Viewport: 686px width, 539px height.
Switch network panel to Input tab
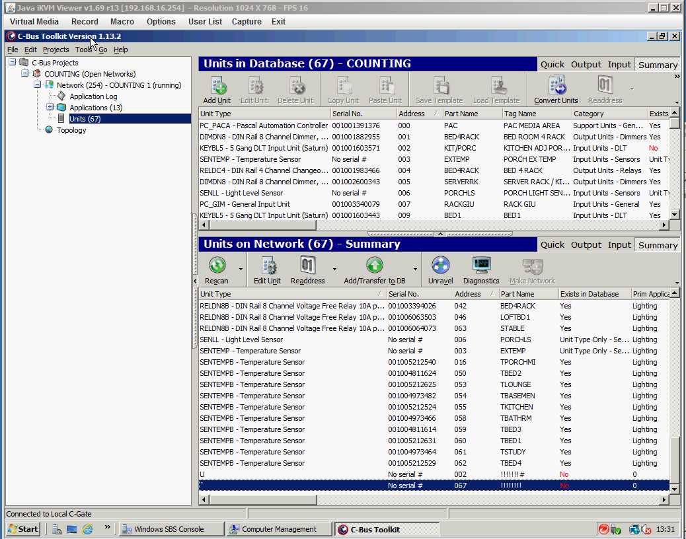619,245
